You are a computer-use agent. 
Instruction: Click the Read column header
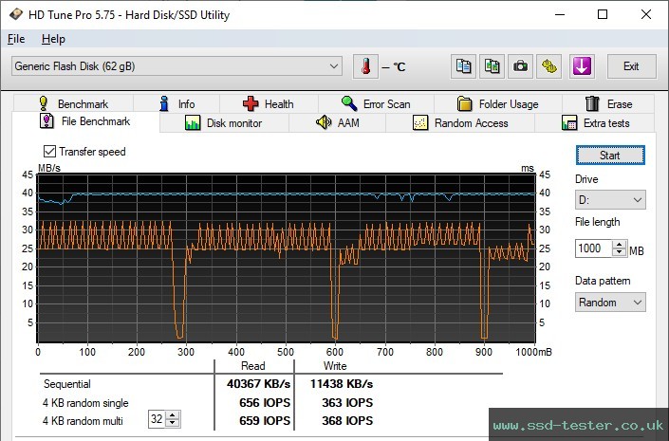pos(253,366)
